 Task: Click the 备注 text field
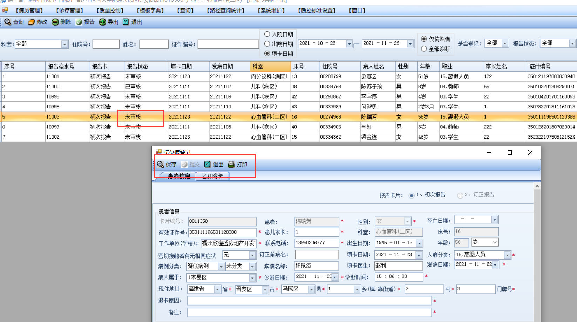tap(309, 312)
